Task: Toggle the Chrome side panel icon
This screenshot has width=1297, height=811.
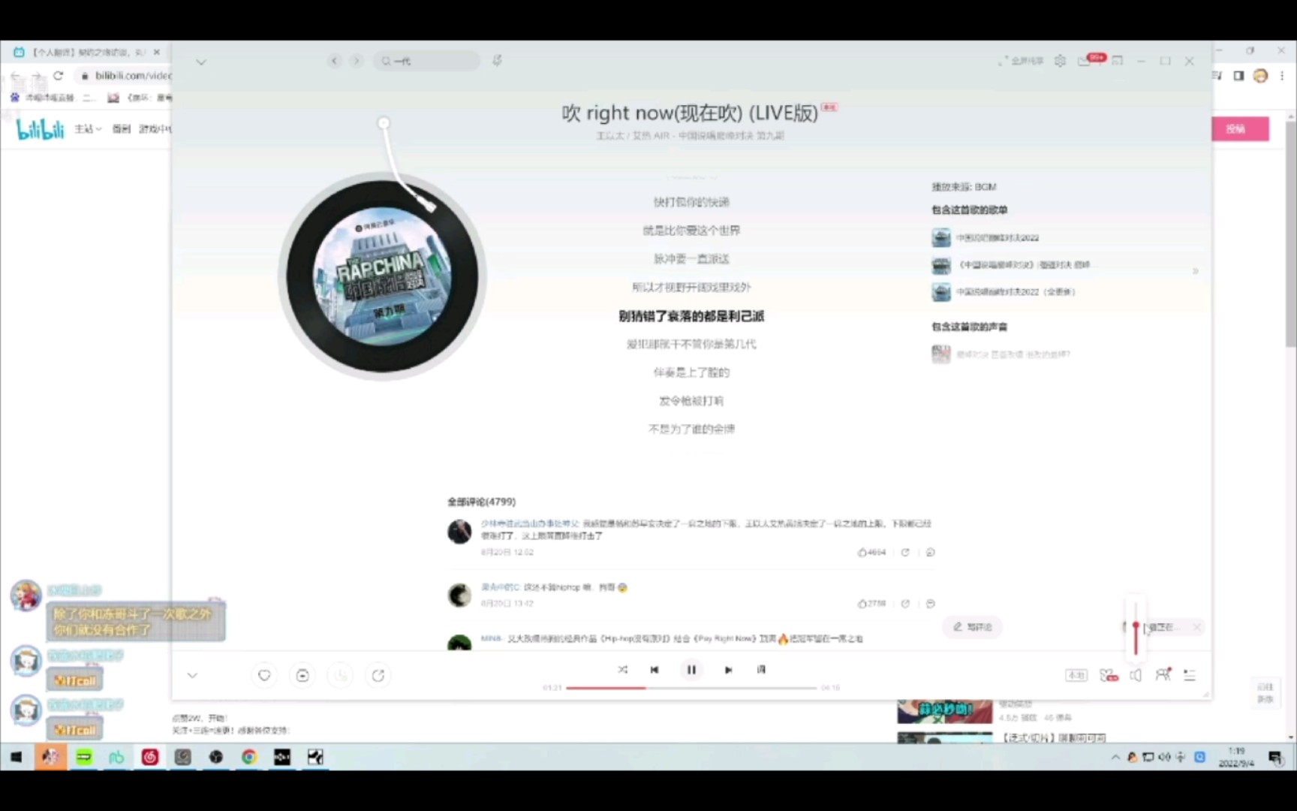Action: pyautogui.click(x=1238, y=75)
